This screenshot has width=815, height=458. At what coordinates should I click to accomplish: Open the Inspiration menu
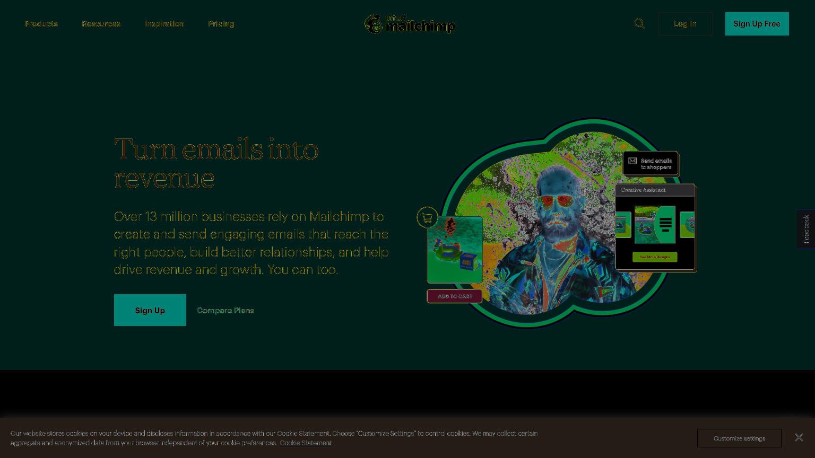[164, 24]
